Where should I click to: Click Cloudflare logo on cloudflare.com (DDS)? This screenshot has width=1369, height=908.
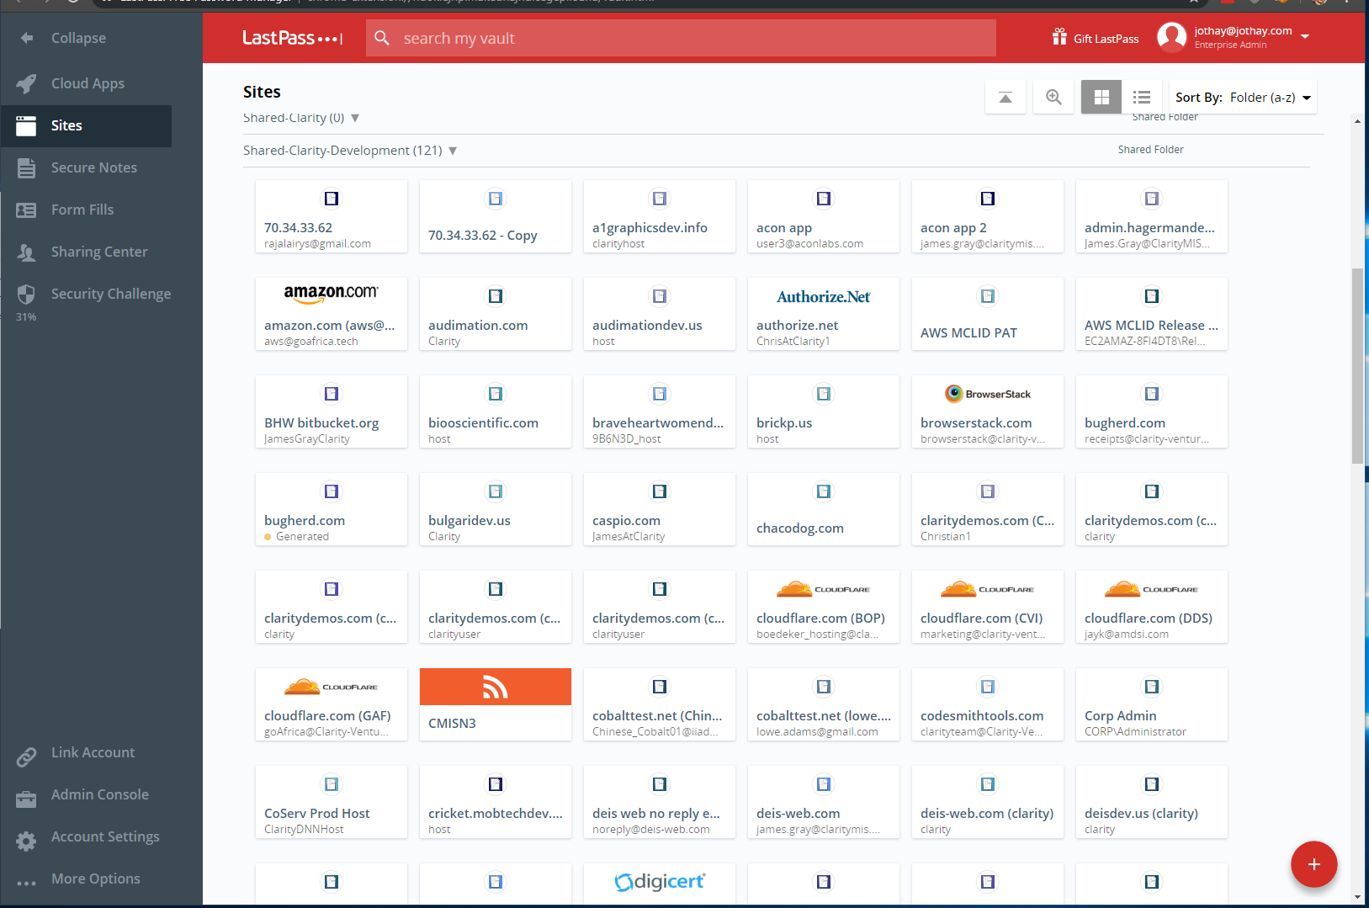(x=1152, y=588)
